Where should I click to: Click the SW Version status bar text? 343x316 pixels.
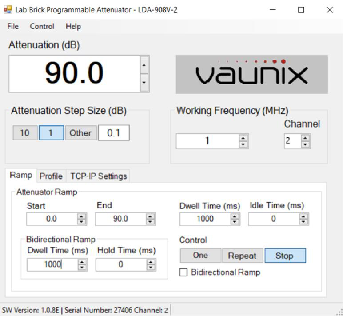pyautogui.click(x=85, y=310)
